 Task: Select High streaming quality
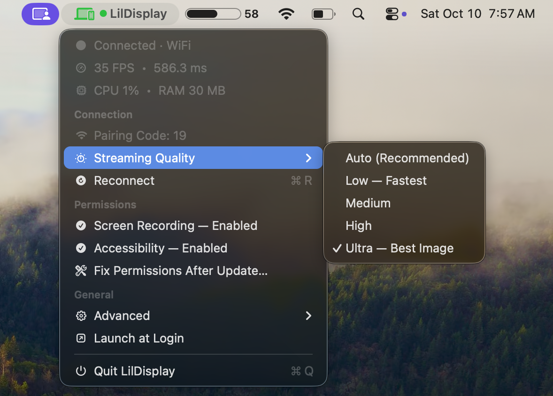point(404,226)
